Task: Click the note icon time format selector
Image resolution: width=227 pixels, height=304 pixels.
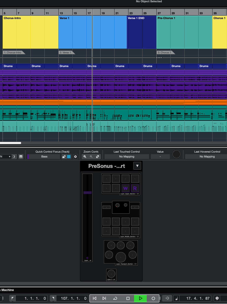Action: [176, 298]
